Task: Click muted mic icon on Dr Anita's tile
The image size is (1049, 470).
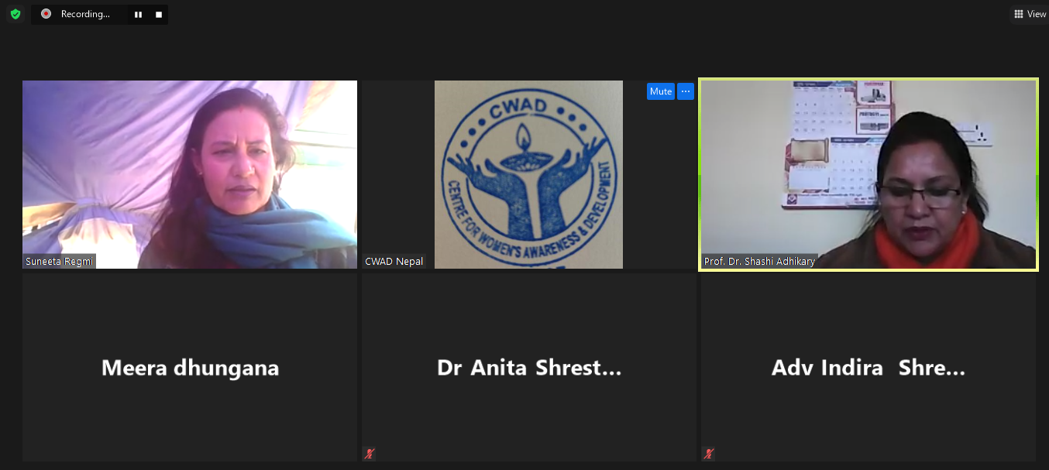Action: (x=369, y=454)
